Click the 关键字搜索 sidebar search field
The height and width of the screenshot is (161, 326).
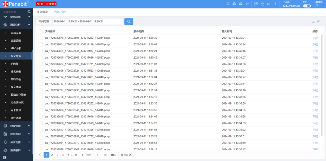pos(14,12)
